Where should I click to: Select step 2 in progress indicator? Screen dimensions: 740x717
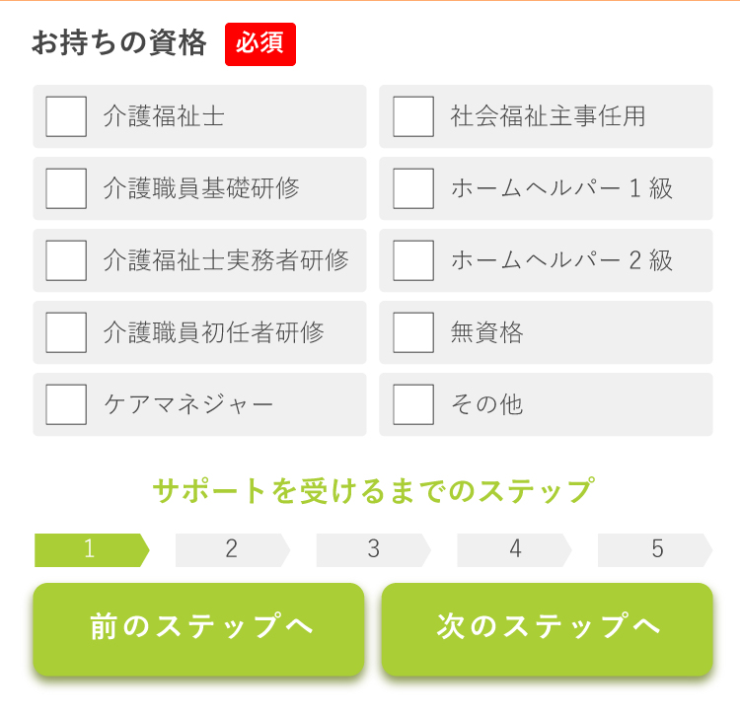tap(233, 550)
